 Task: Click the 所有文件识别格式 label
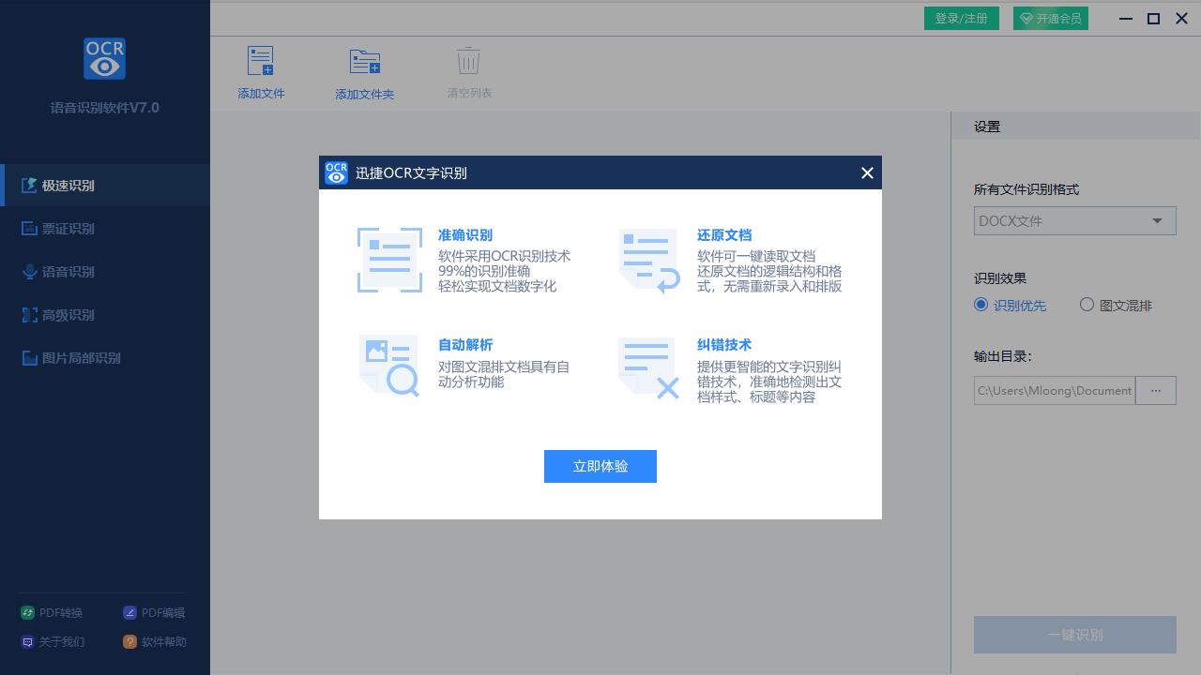[x=1026, y=189]
